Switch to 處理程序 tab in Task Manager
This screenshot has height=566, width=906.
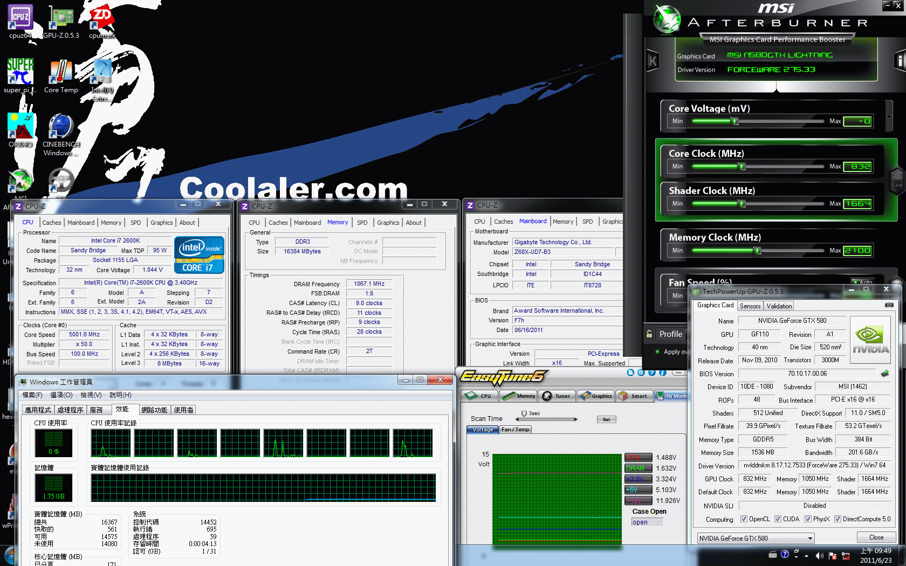tap(70, 410)
